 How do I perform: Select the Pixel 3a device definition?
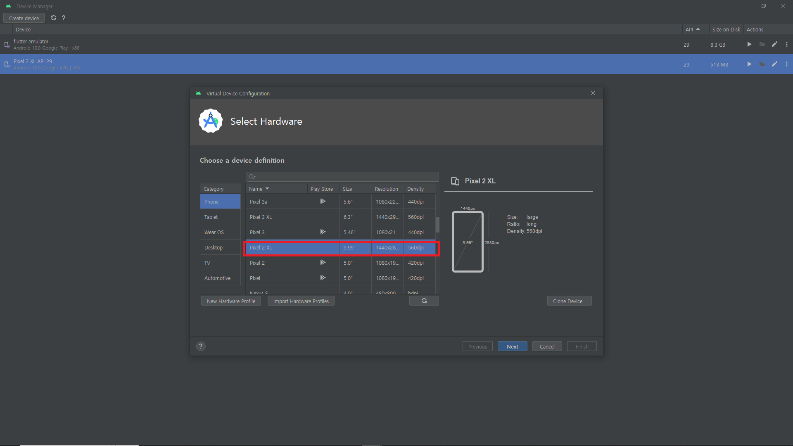(x=340, y=202)
